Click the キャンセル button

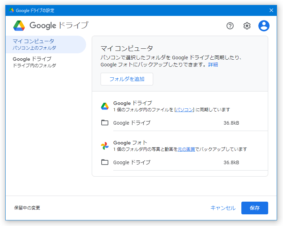pos(223,208)
